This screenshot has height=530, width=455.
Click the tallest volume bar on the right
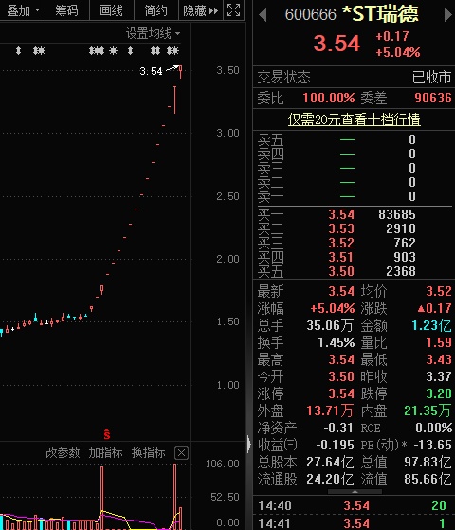click(174, 496)
